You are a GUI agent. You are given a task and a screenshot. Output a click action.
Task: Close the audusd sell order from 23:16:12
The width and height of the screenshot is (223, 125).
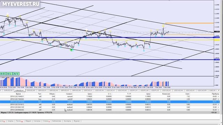(x=218, y=105)
